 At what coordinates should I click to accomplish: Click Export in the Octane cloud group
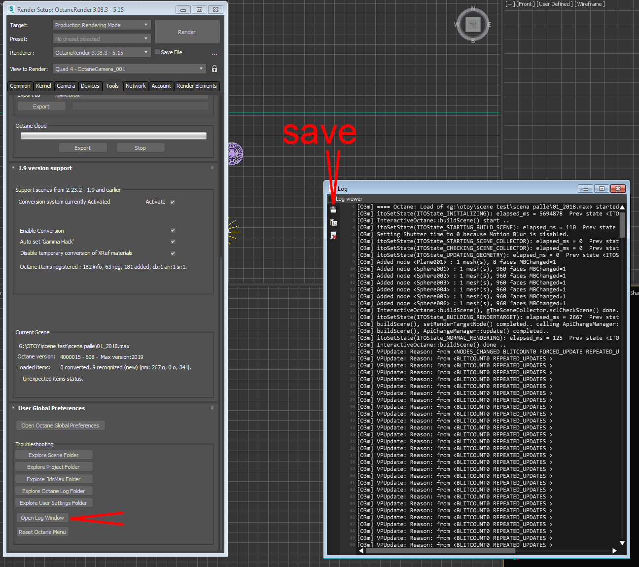(83, 148)
